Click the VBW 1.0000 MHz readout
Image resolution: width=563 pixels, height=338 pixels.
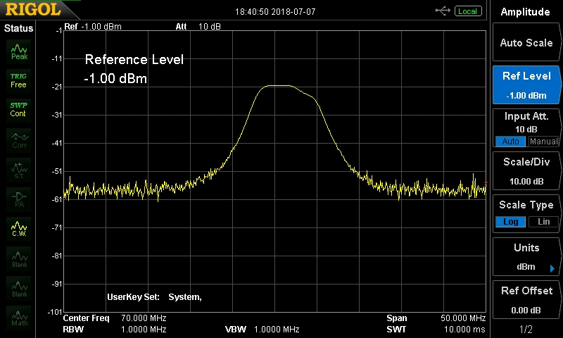262,330
